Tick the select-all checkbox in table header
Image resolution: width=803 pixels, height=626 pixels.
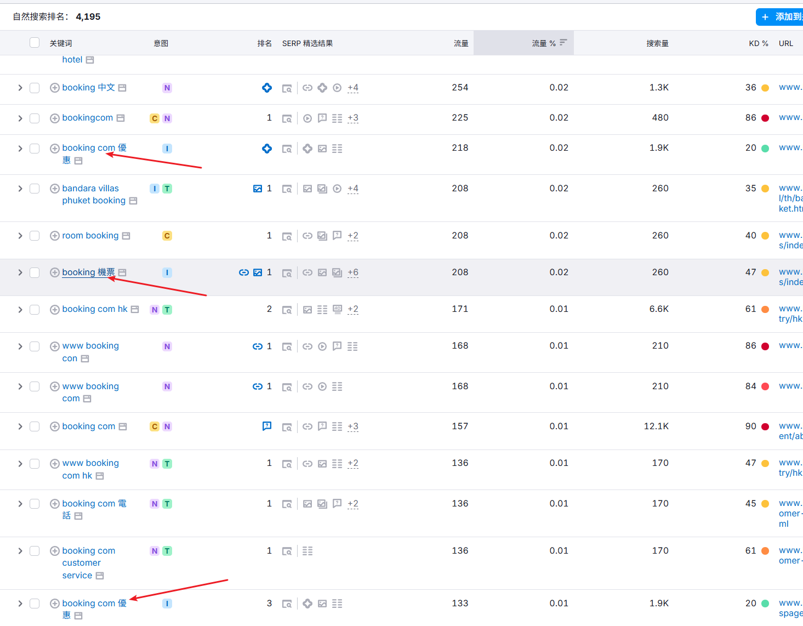pos(35,43)
